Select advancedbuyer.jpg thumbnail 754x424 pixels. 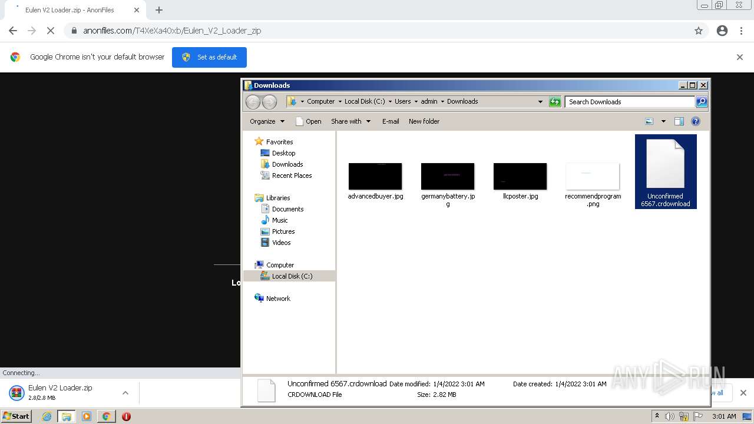375,177
